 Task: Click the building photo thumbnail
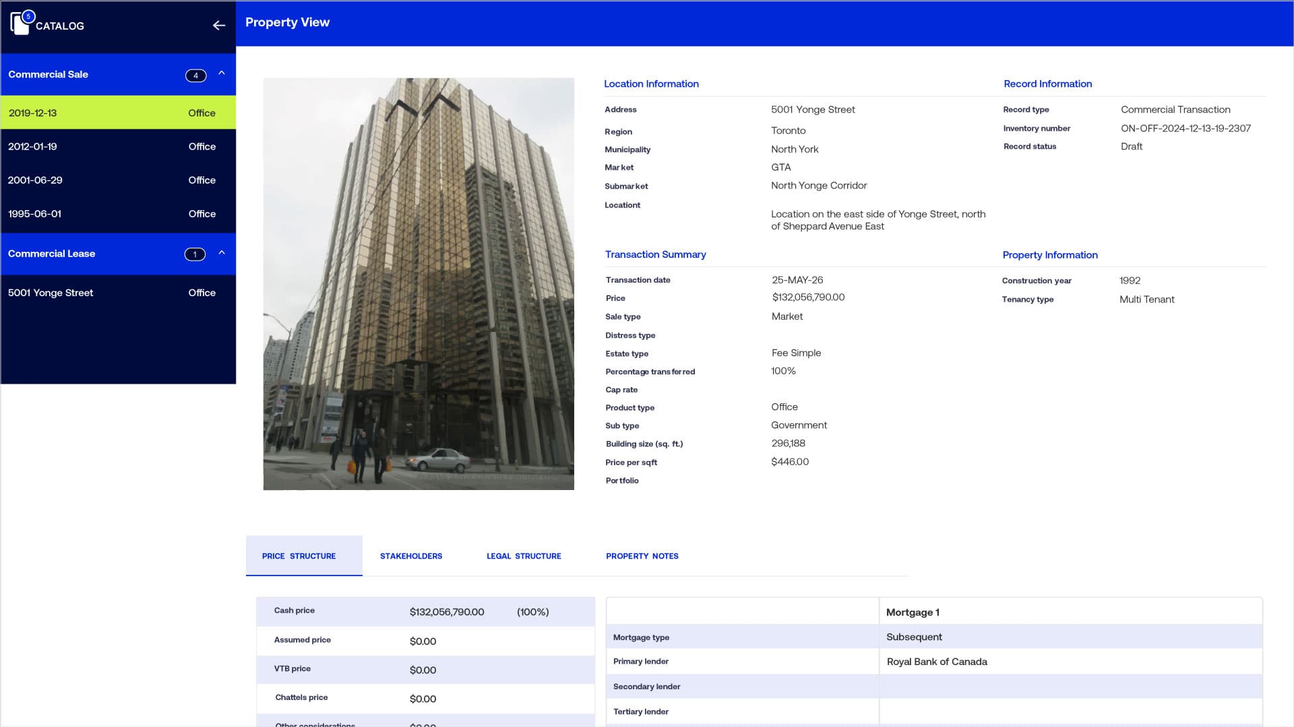coord(419,283)
